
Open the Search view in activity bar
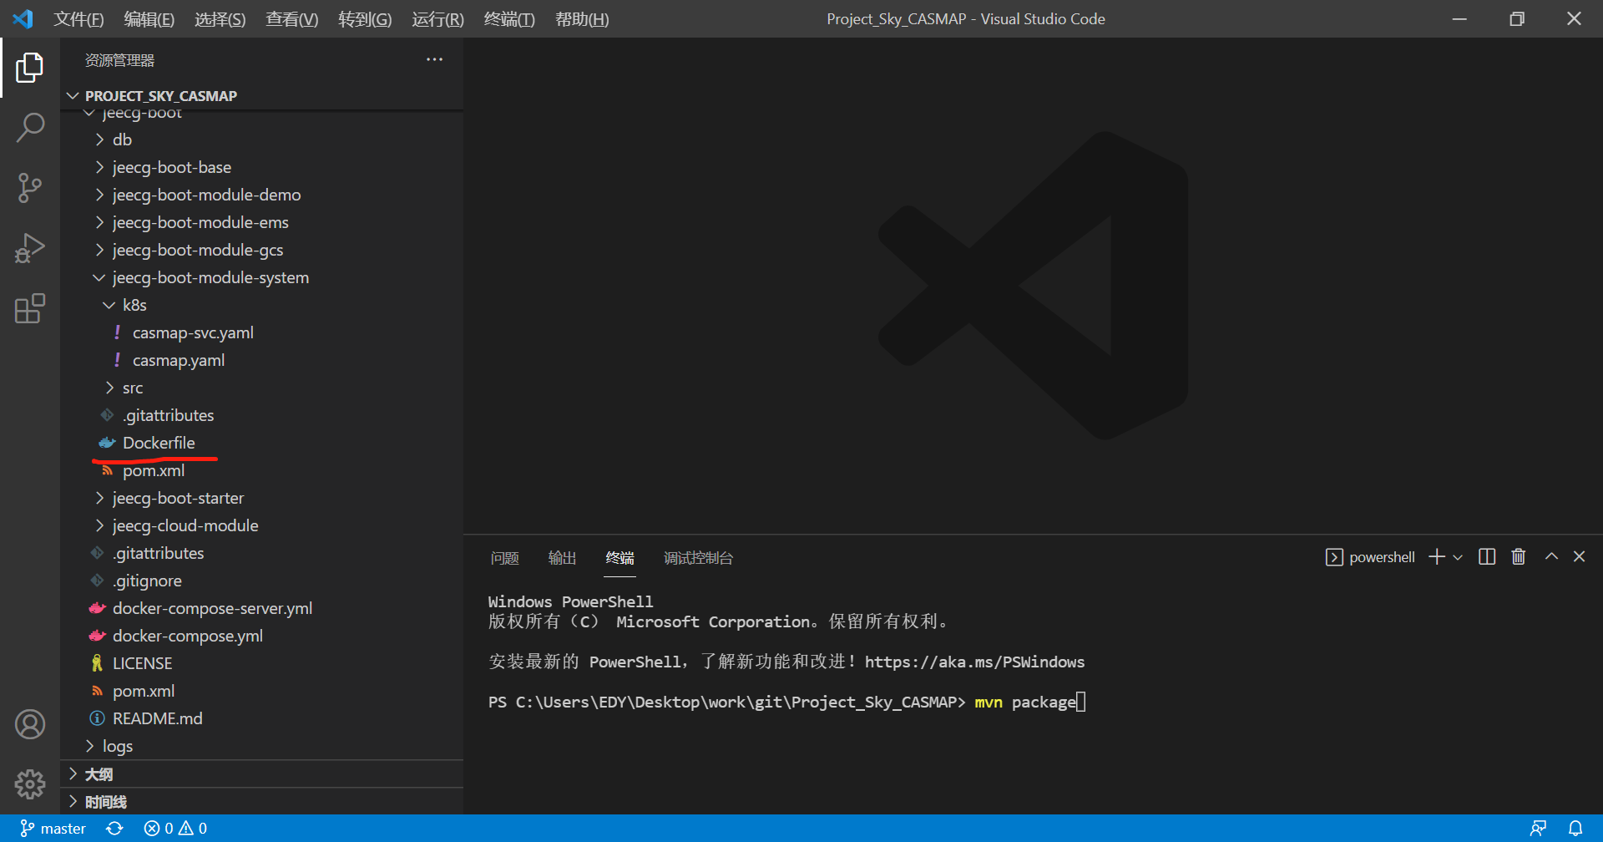[30, 128]
